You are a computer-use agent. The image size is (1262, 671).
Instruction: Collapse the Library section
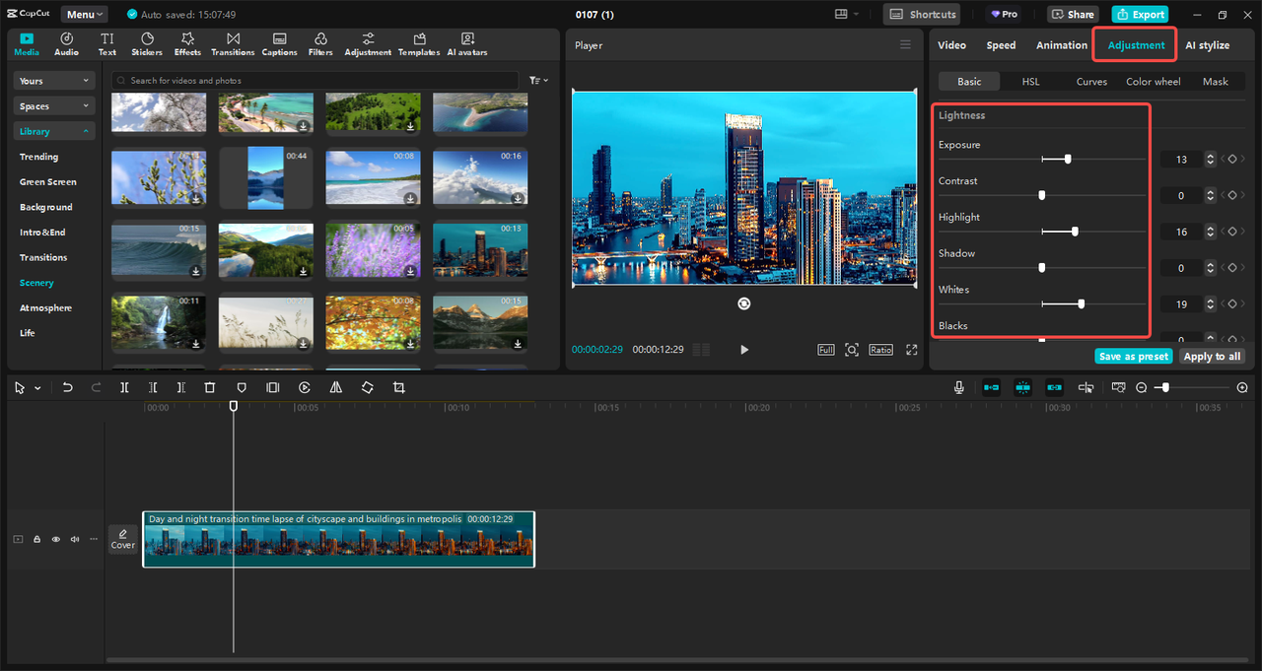tap(54, 131)
